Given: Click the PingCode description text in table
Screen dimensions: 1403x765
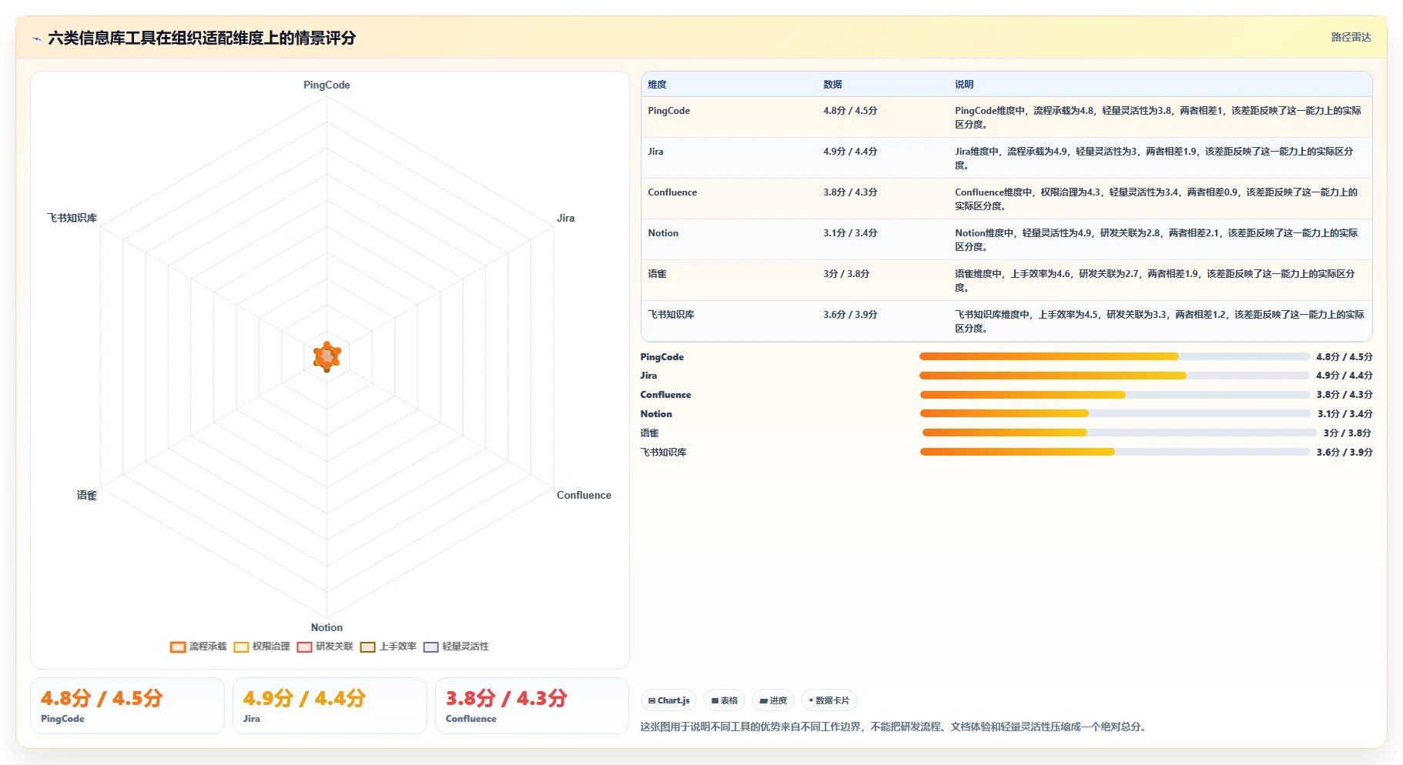Looking at the screenshot, I should [1158, 118].
